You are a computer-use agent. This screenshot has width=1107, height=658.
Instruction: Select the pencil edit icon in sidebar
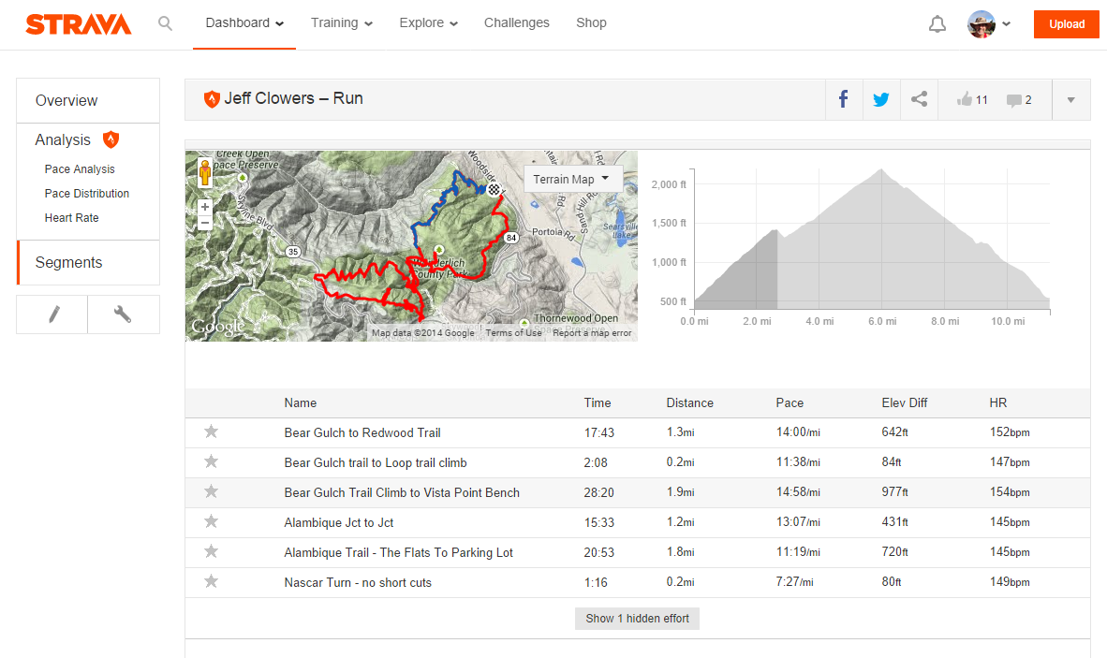(52, 314)
